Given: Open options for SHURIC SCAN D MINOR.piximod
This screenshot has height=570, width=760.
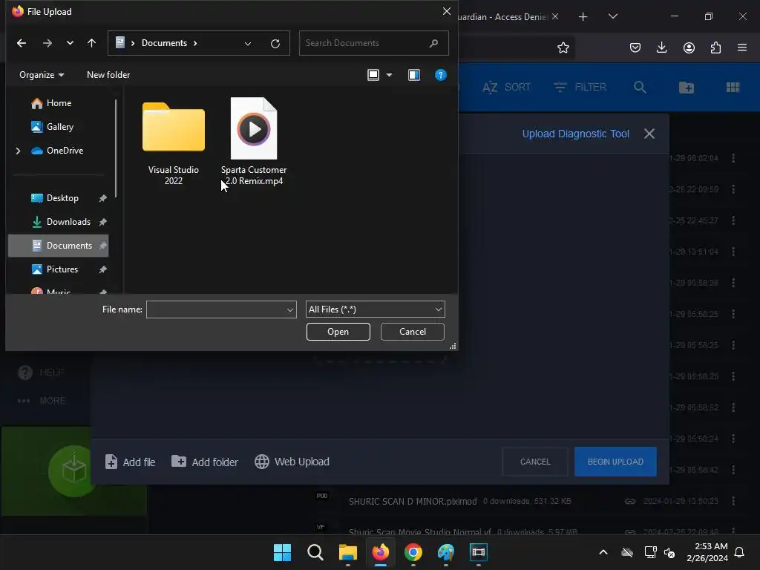Looking at the screenshot, I should (x=733, y=501).
